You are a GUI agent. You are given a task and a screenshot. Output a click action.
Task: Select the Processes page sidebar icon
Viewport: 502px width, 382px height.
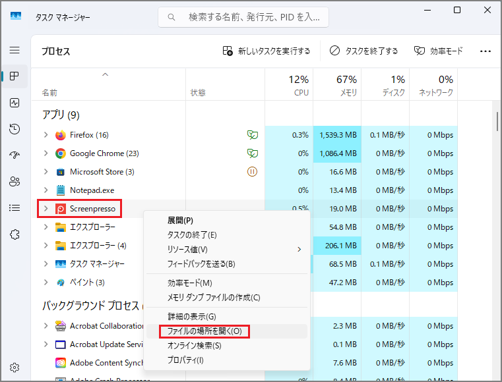click(x=15, y=76)
